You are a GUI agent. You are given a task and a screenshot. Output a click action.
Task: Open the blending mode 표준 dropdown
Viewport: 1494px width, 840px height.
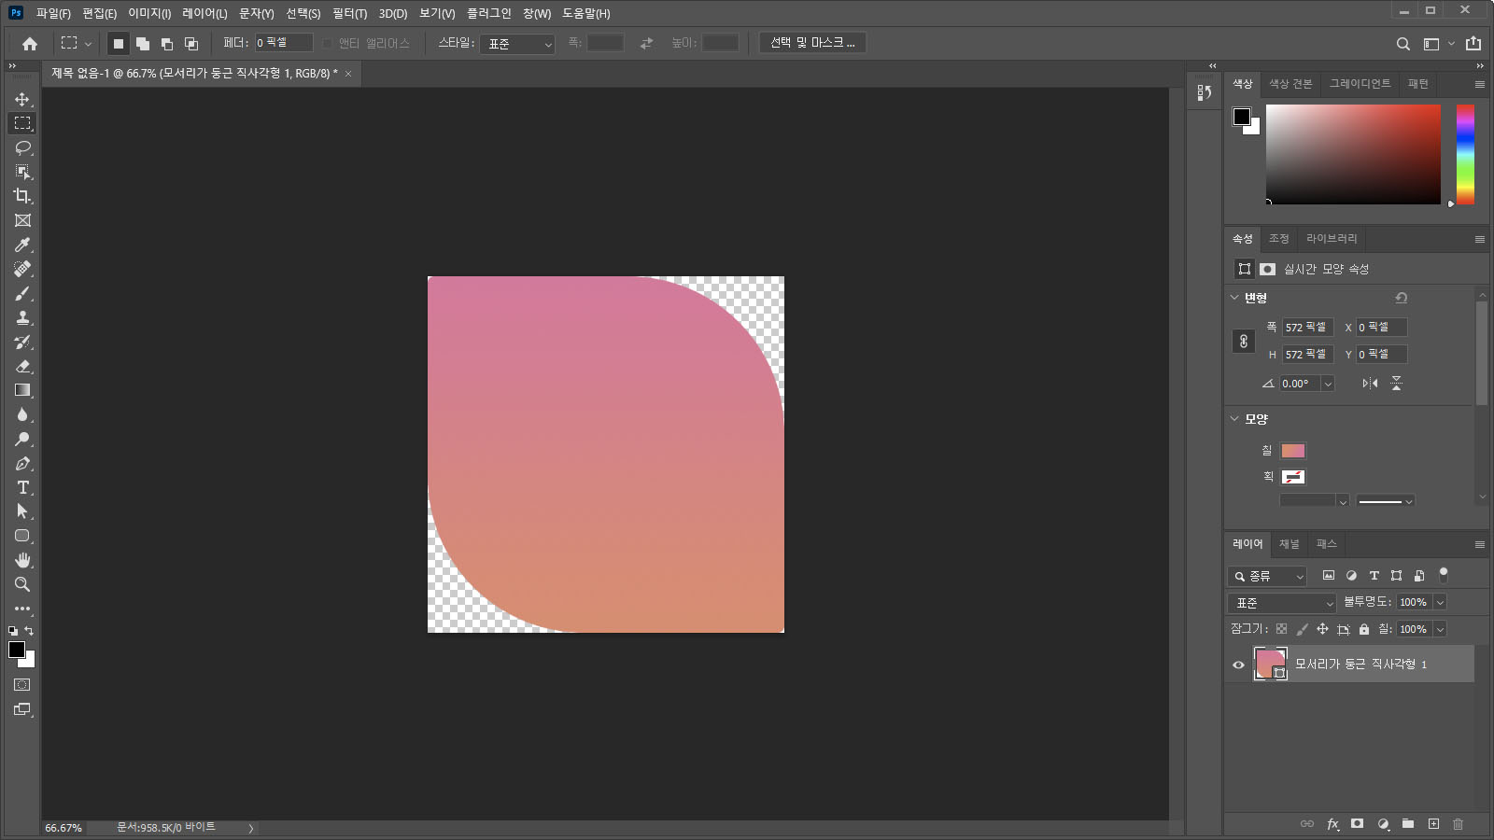1282,603
